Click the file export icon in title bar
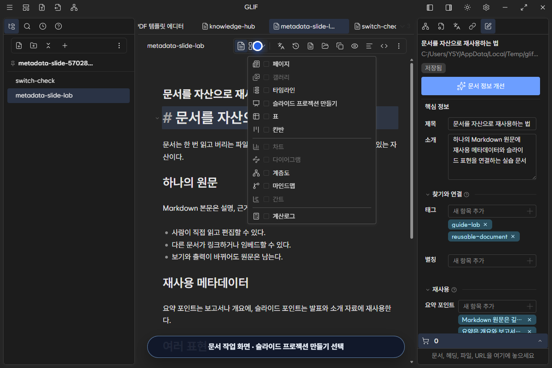Image resolution: width=552 pixels, height=368 pixels. [42, 7]
